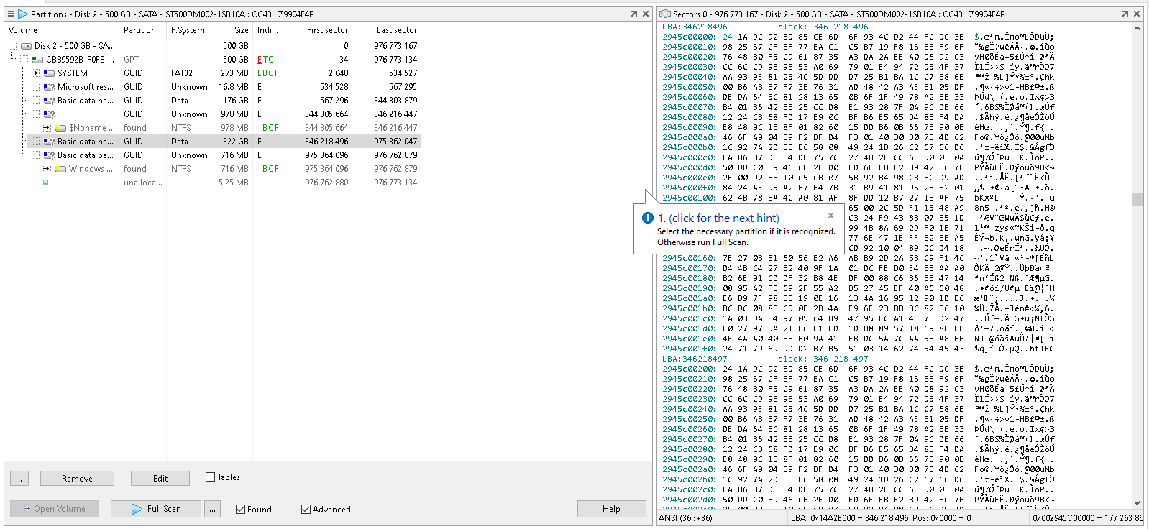Screen dimensions: 1149x529
Task: Click the yellow Windows found volume icon
Action: [x=61, y=169]
